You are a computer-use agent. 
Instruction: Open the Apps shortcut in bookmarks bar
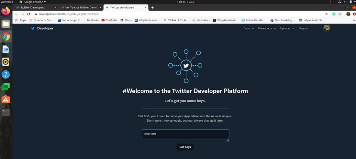[20, 20]
